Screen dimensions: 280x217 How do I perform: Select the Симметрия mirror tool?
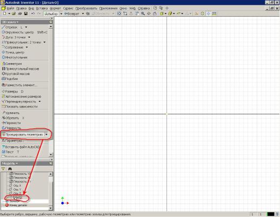(x=12, y=64)
